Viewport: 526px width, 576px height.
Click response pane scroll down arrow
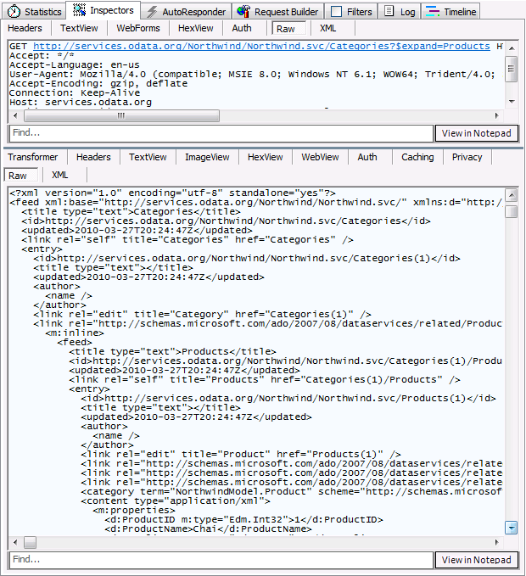click(512, 528)
